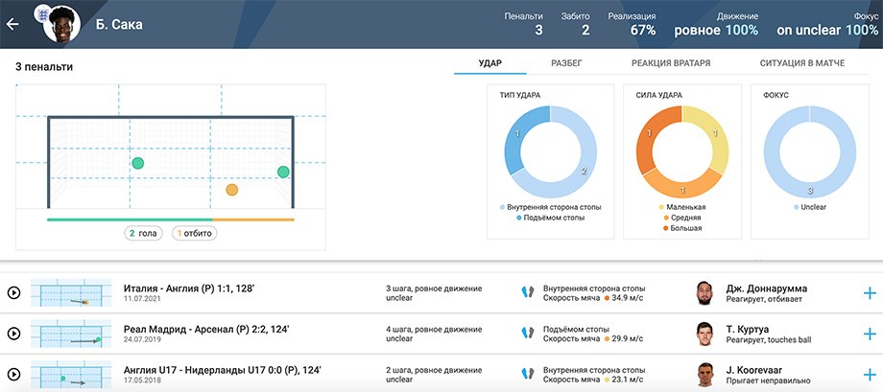Image resolution: width=883 pixels, height=392 pixels.
Task: Select the green shot dot near right post
Action: 283,172
